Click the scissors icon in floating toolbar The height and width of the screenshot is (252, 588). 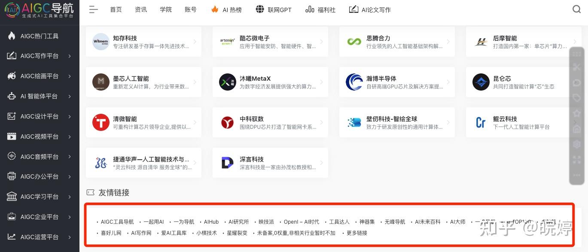pyautogui.click(x=577, y=67)
